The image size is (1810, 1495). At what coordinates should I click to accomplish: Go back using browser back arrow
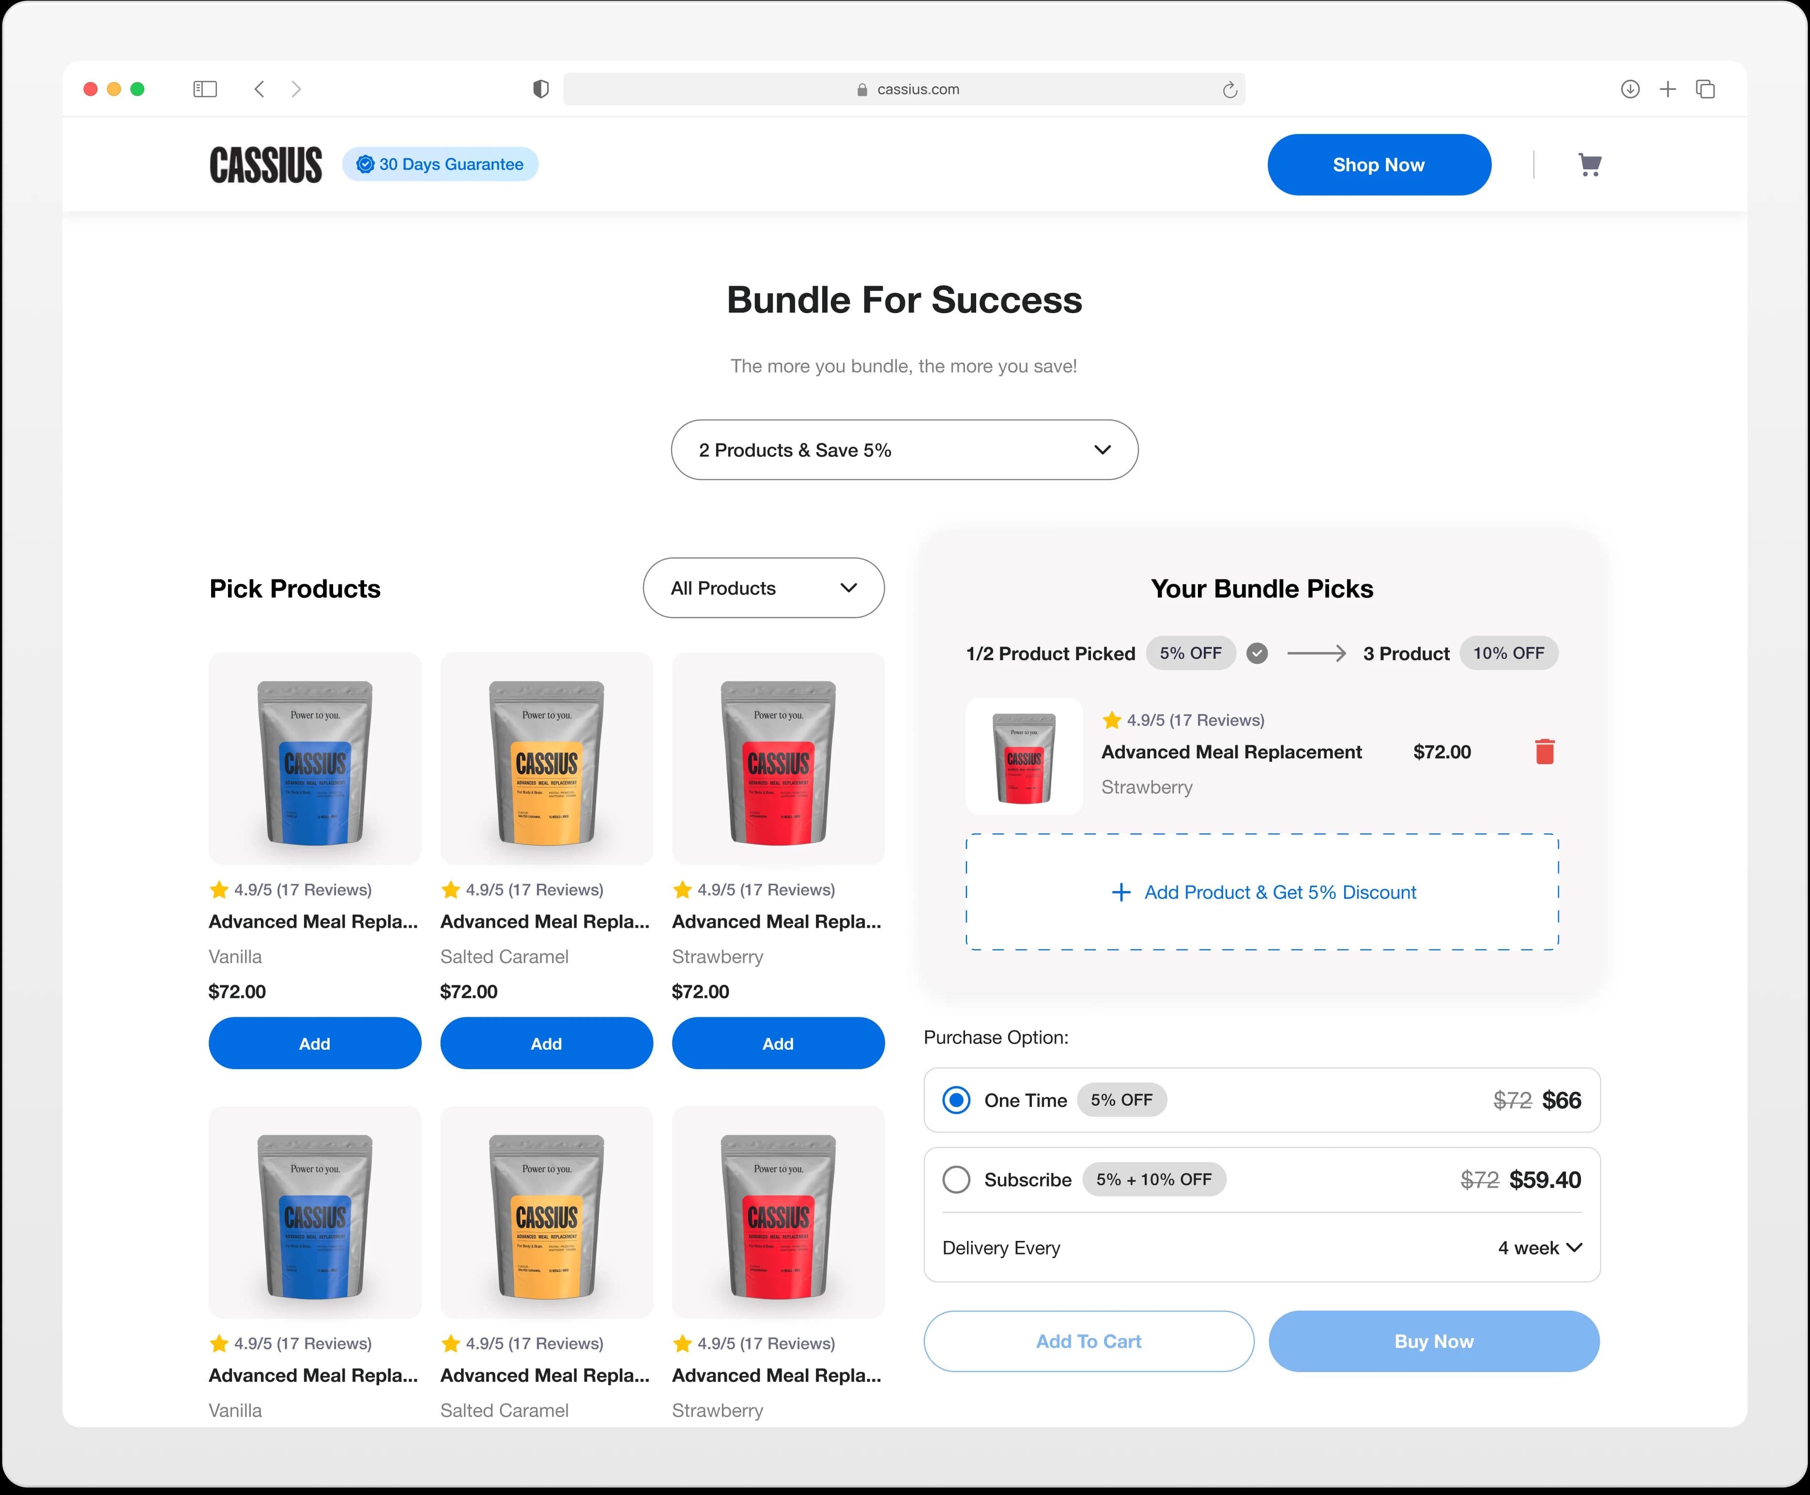[x=260, y=89]
